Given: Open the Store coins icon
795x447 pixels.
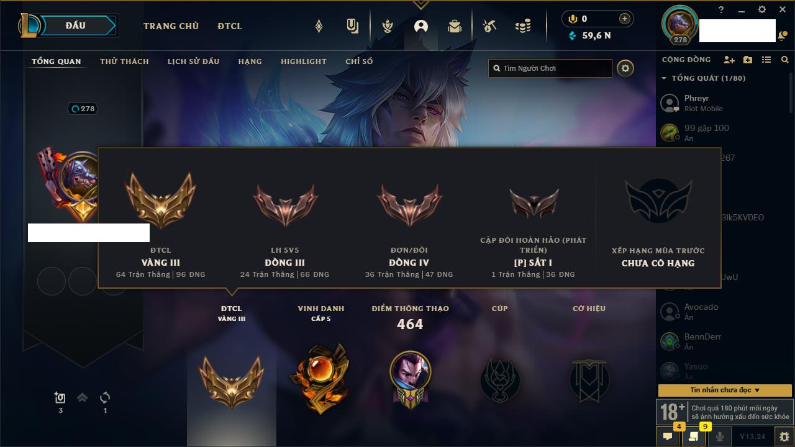Looking at the screenshot, I should [x=523, y=26].
